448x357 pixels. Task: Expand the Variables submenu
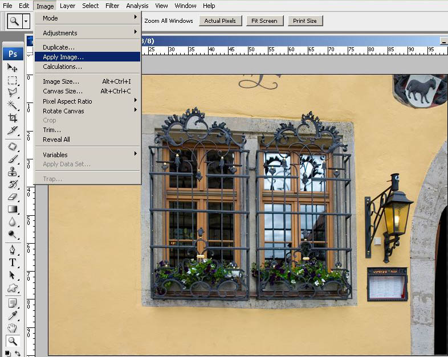pos(88,155)
